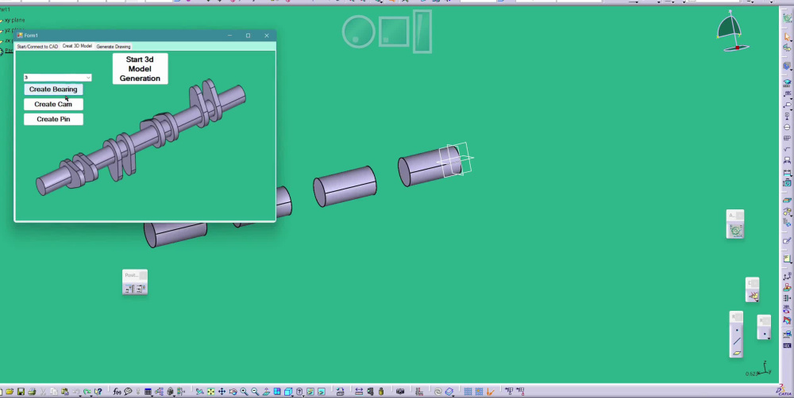Viewport: 794px width, 398px height.
Task: Open the count combo box showing 3
Action: pyautogui.click(x=57, y=78)
